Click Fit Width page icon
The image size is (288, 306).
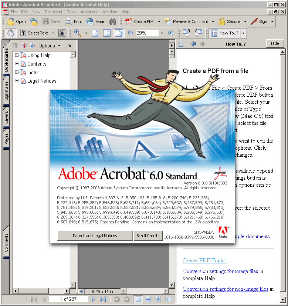(x=119, y=33)
